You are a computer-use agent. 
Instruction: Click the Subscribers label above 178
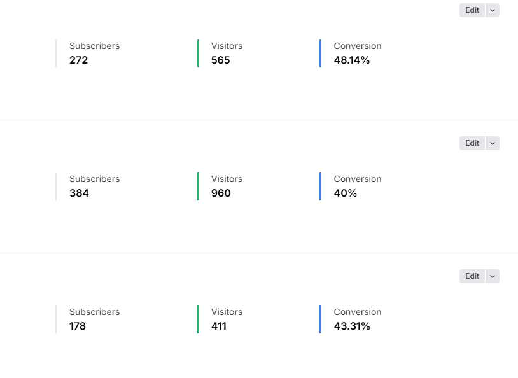[94, 312]
